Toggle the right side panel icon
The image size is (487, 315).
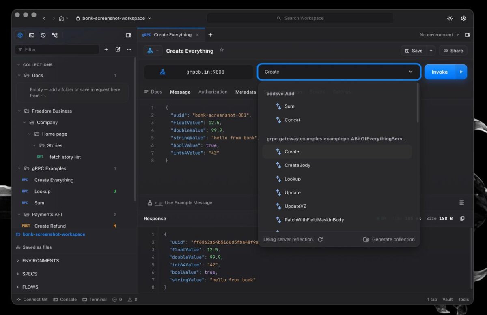pos(468,35)
